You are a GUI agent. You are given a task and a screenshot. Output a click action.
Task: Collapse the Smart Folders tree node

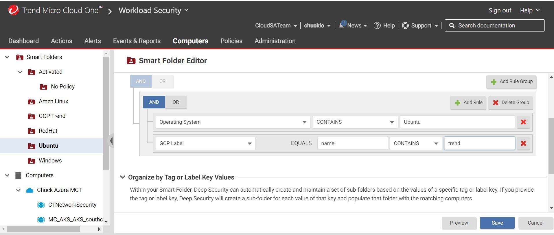point(7,57)
